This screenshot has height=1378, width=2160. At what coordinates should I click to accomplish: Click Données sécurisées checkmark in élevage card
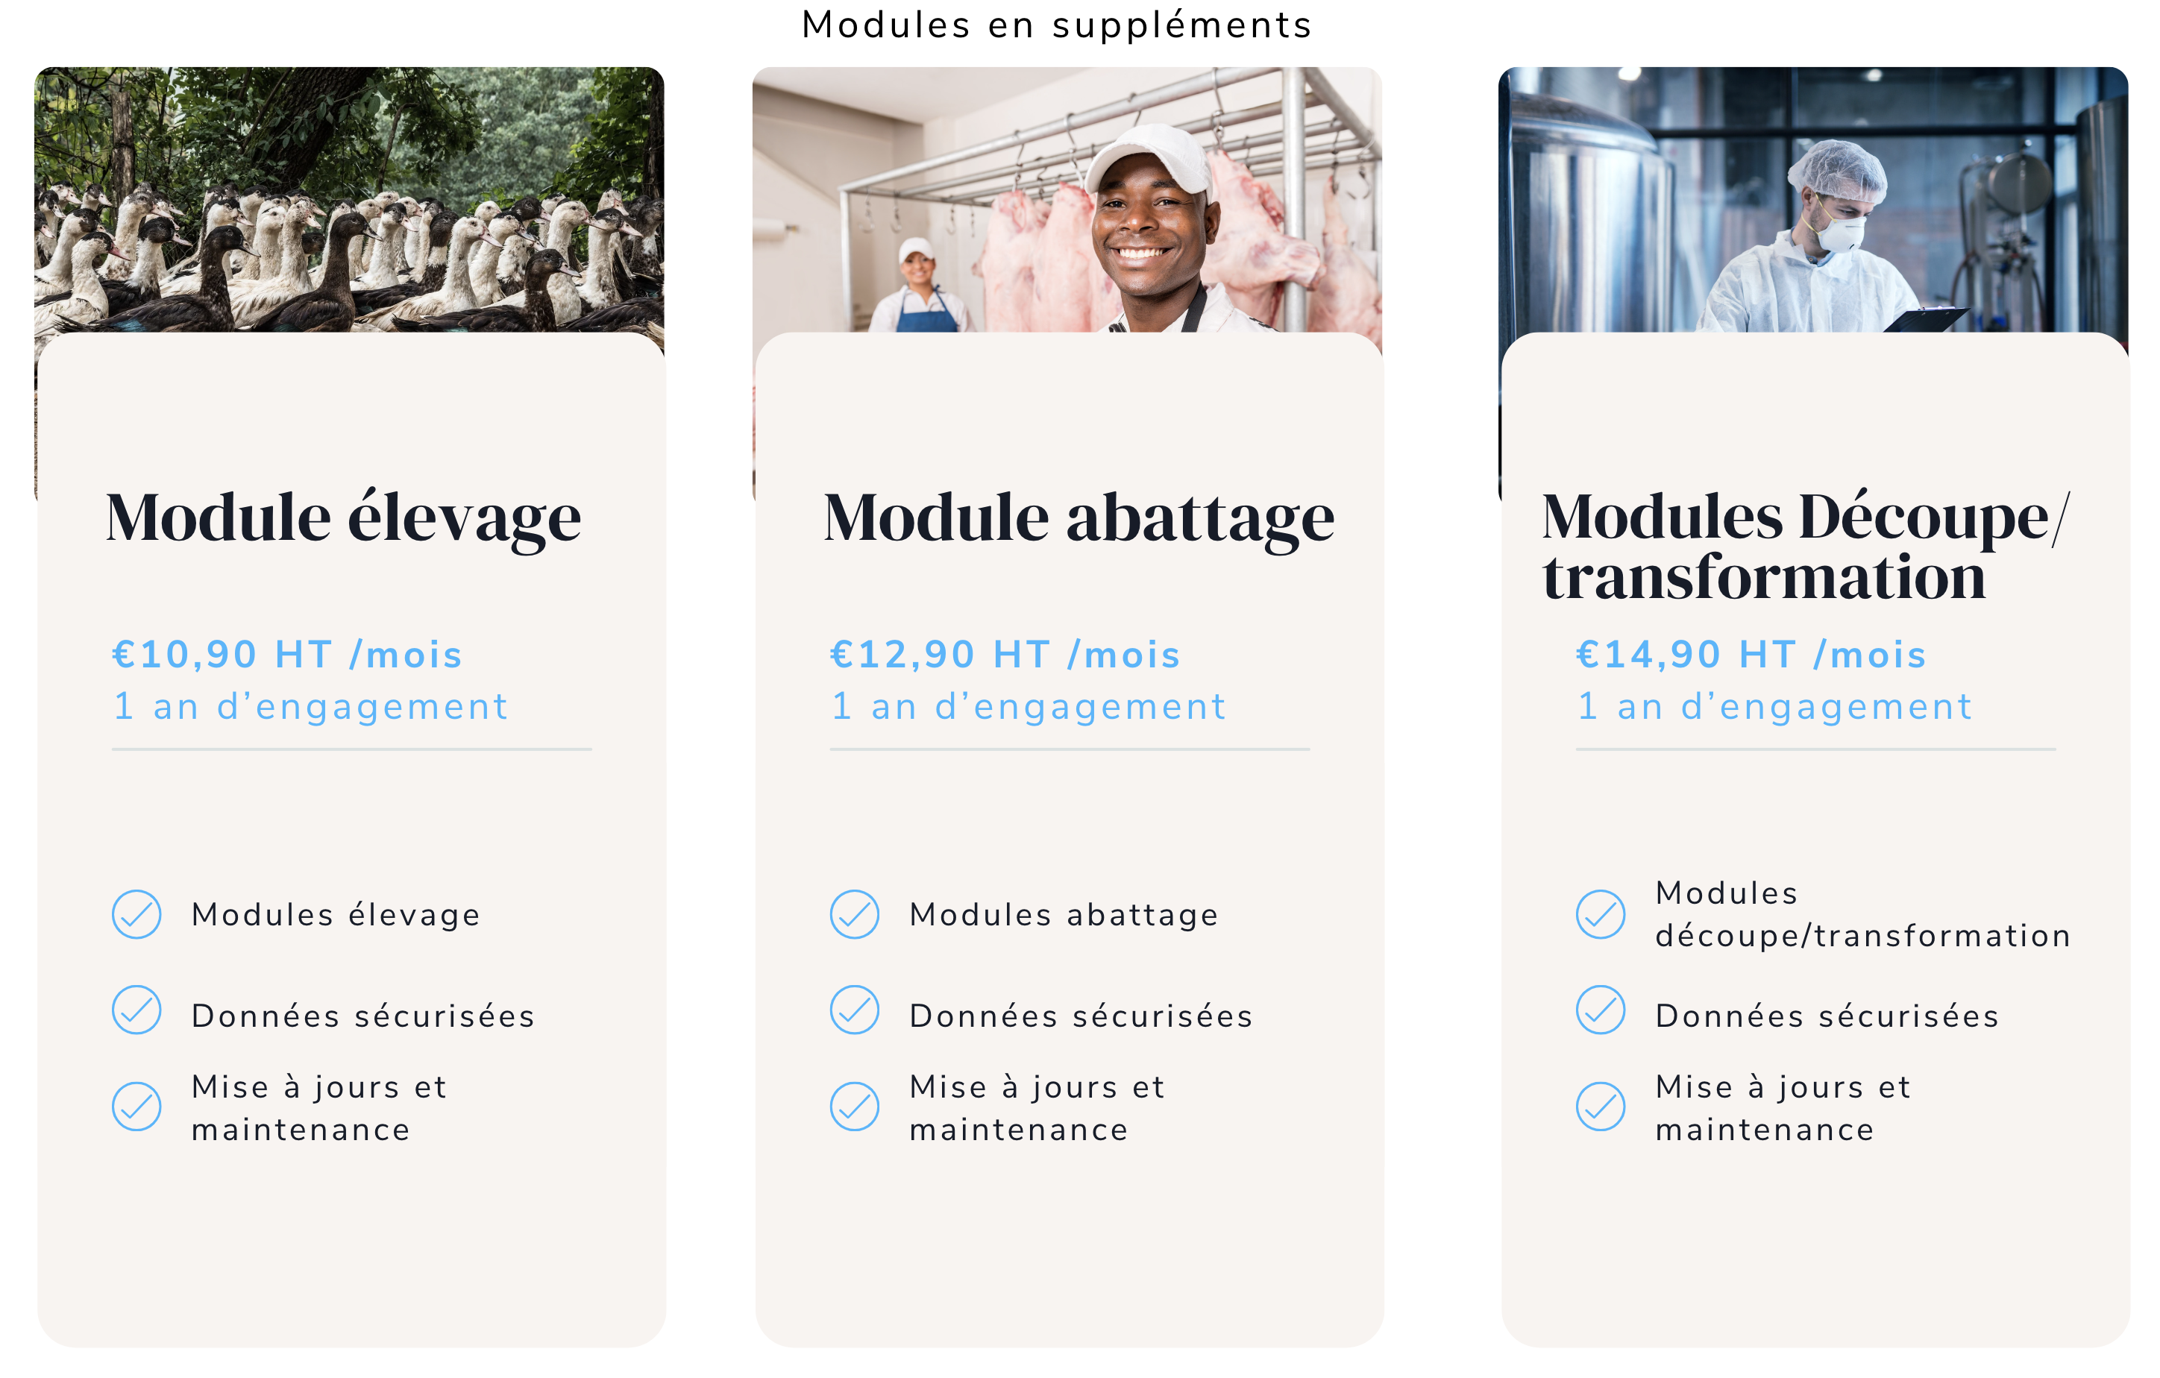[x=136, y=1010]
